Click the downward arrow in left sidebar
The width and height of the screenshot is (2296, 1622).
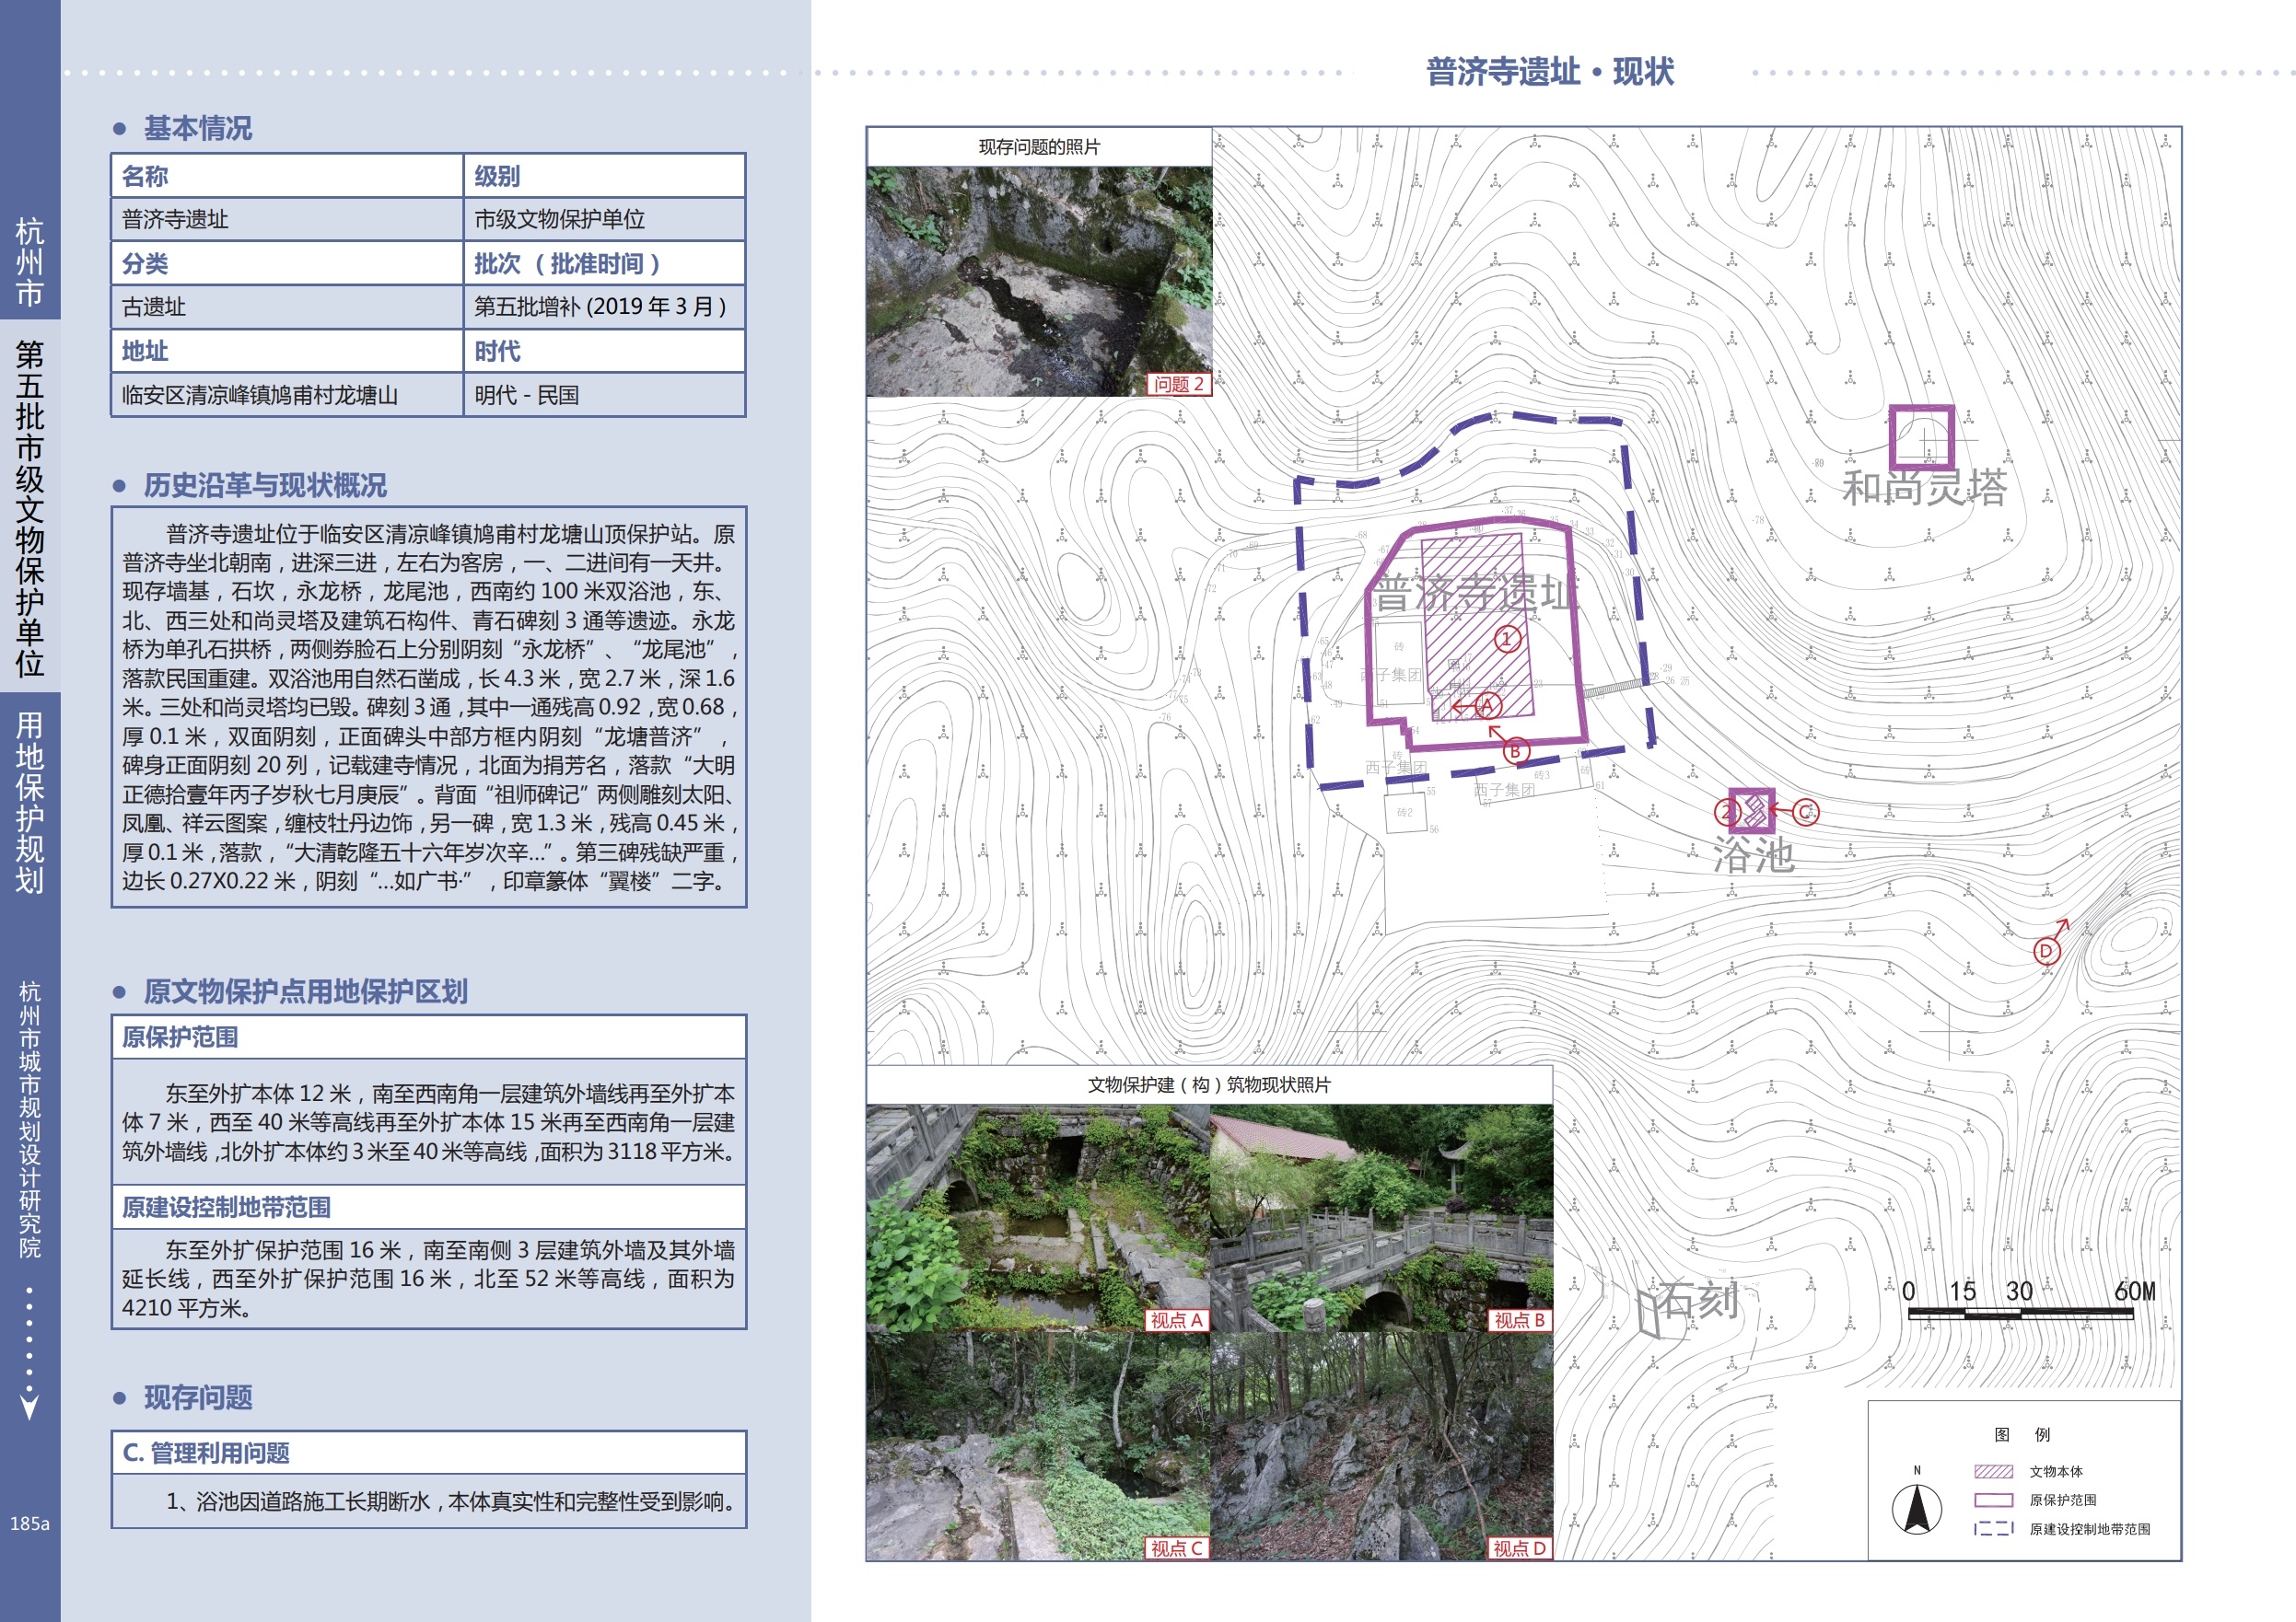pos(29,1408)
